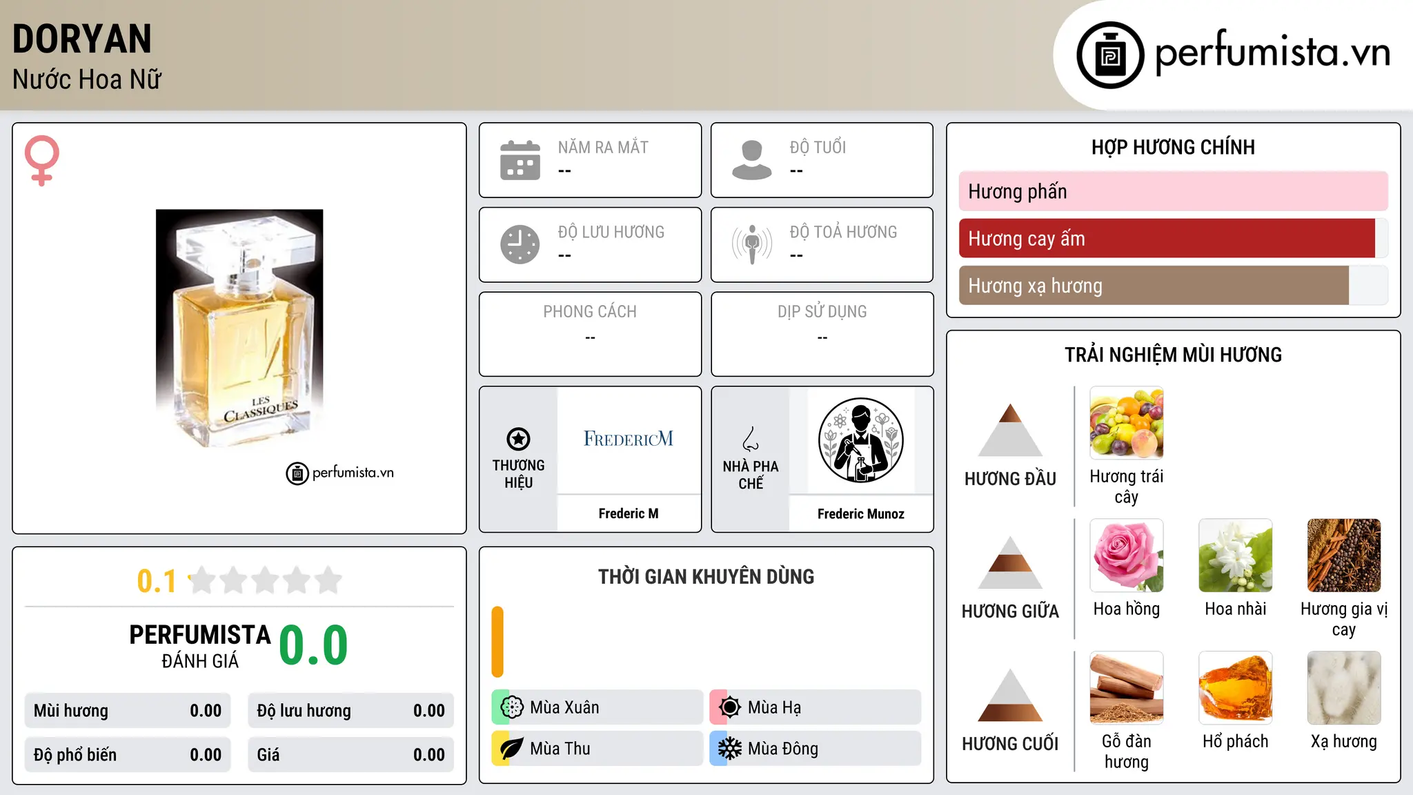Click the Hương cuối pyramid icon
Viewport: 1413px width, 795px height.
(1010, 695)
